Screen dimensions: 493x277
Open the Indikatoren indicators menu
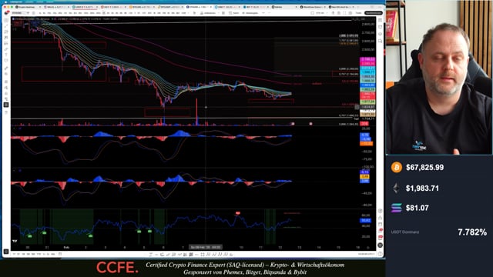208,13
